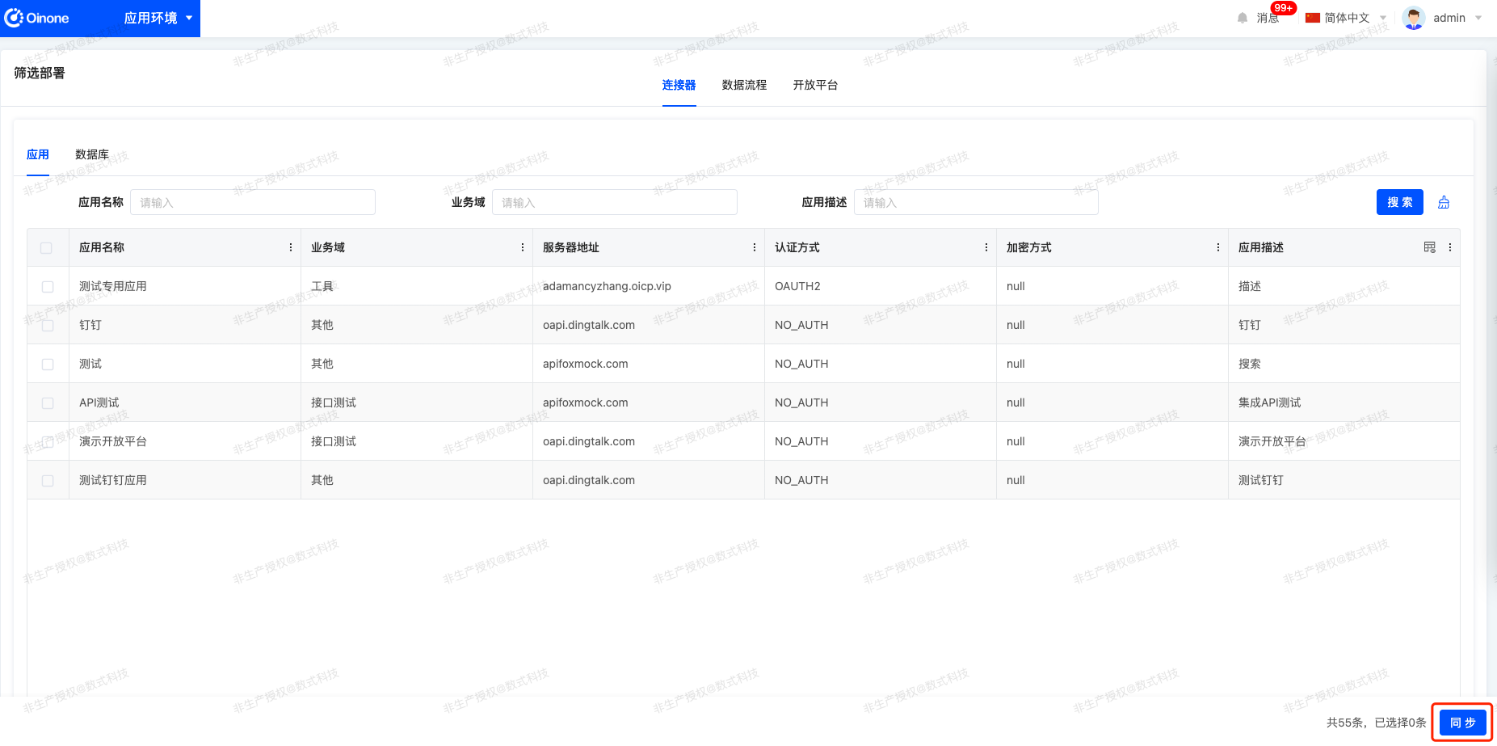
Task: Open 服务器地址 column menu dots
Action: click(755, 247)
